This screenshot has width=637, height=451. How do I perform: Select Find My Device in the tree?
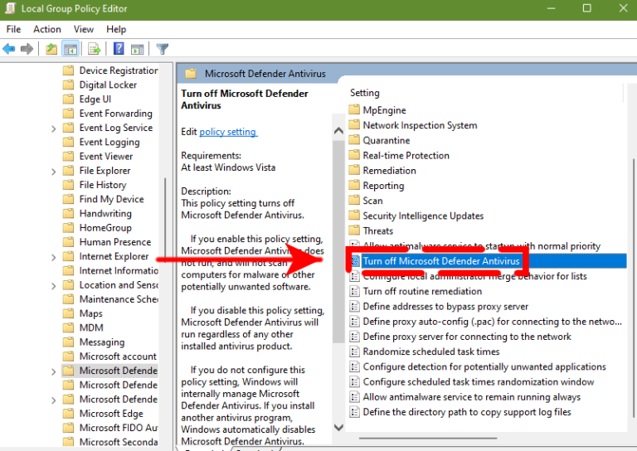click(112, 199)
